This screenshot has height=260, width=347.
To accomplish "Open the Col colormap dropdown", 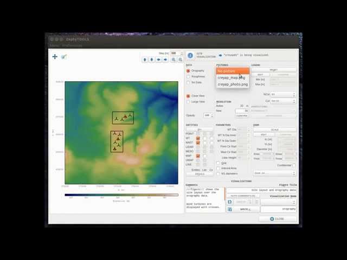I will coord(283,101).
